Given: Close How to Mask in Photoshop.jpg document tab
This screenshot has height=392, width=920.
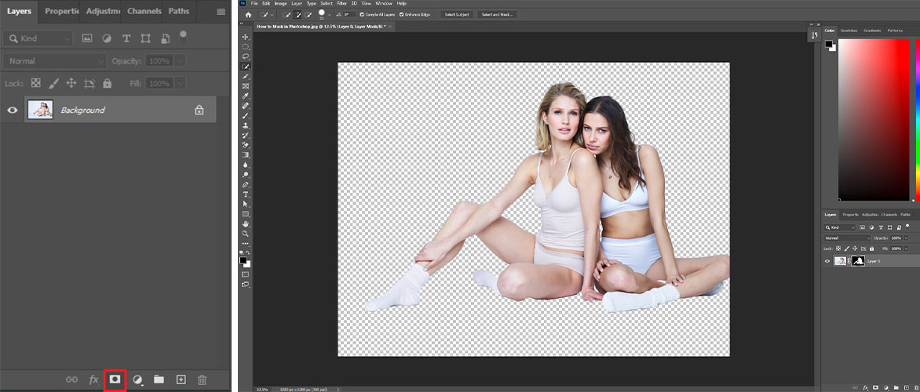Looking at the screenshot, I should pos(390,27).
